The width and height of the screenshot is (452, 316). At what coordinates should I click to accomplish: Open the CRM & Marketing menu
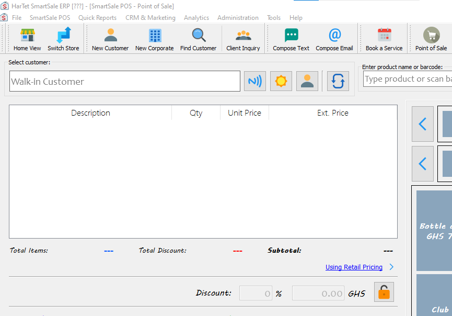(150, 18)
